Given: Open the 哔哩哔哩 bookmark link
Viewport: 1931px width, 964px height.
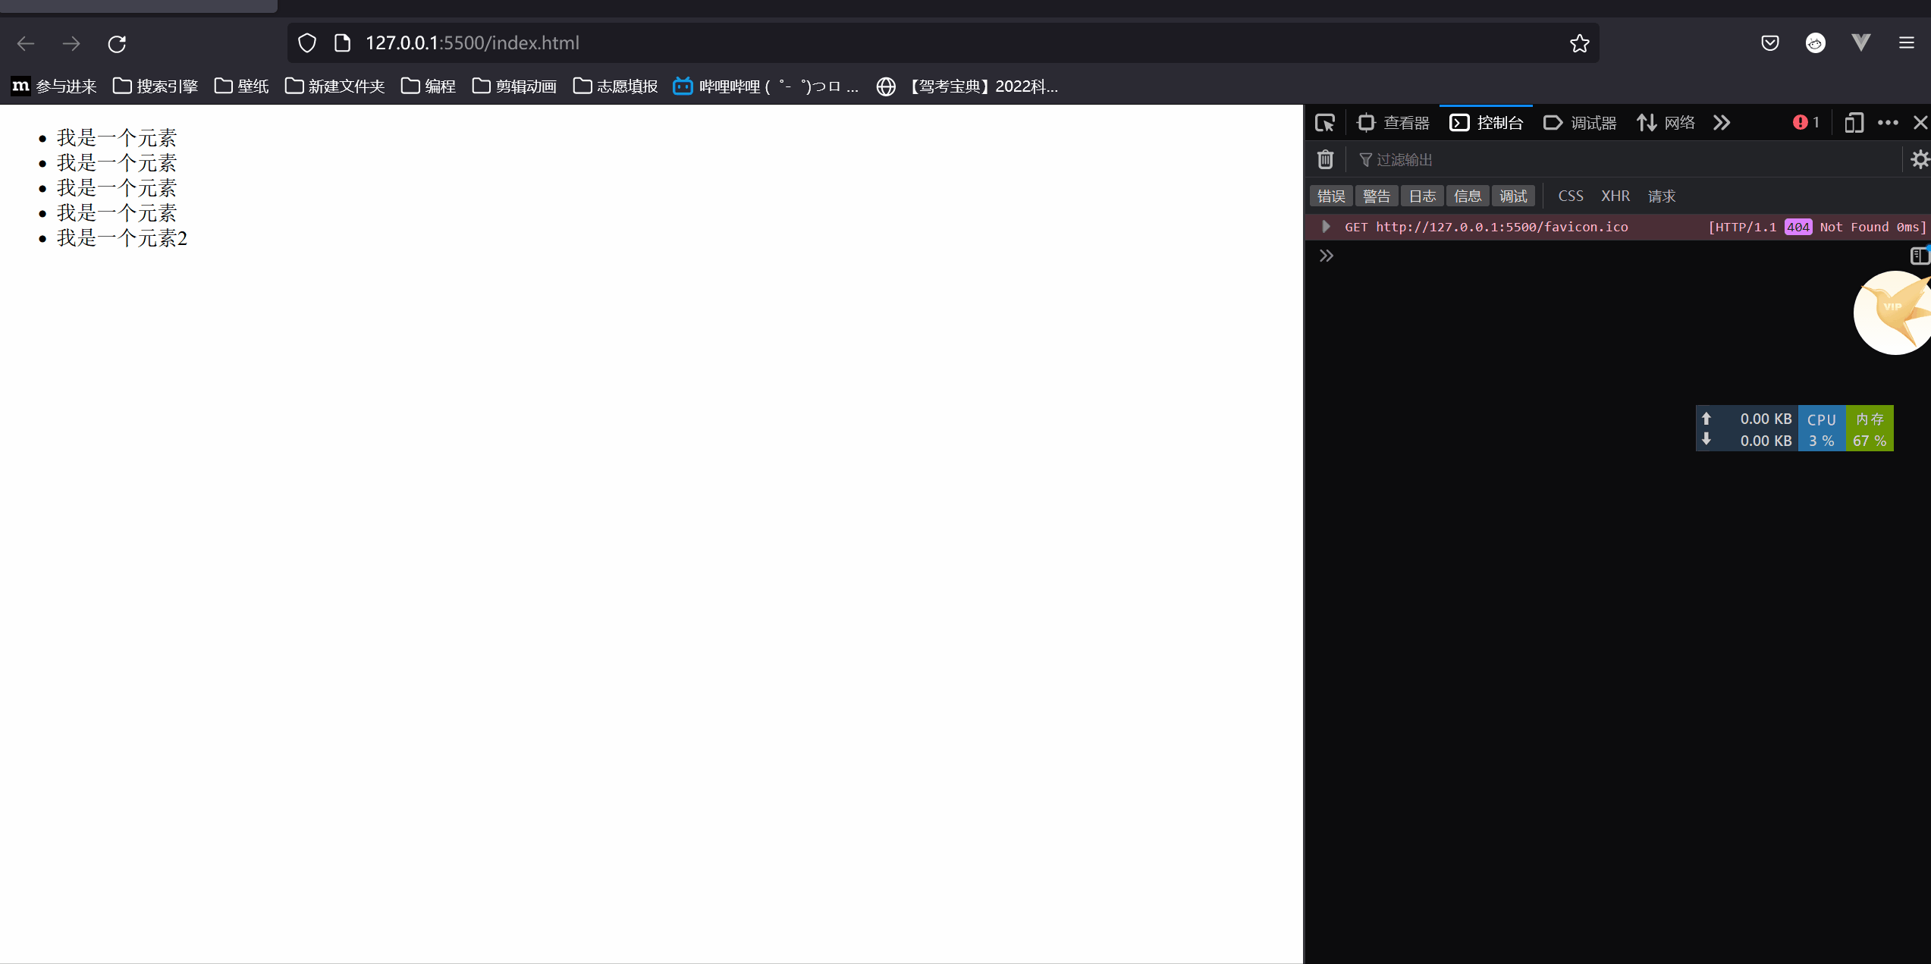Looking at the screenshot, I should (766, 86).
